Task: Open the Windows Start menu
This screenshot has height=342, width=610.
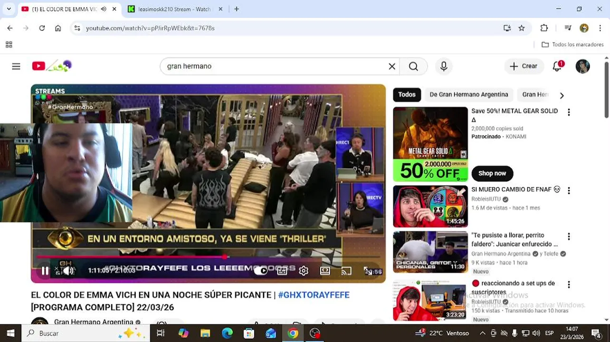Action: (x=10, y=333)
